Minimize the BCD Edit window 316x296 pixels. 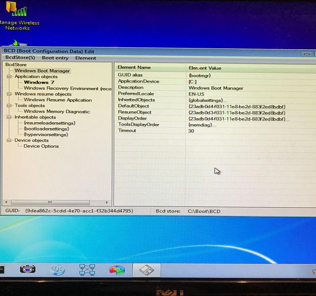coord(307,54)
